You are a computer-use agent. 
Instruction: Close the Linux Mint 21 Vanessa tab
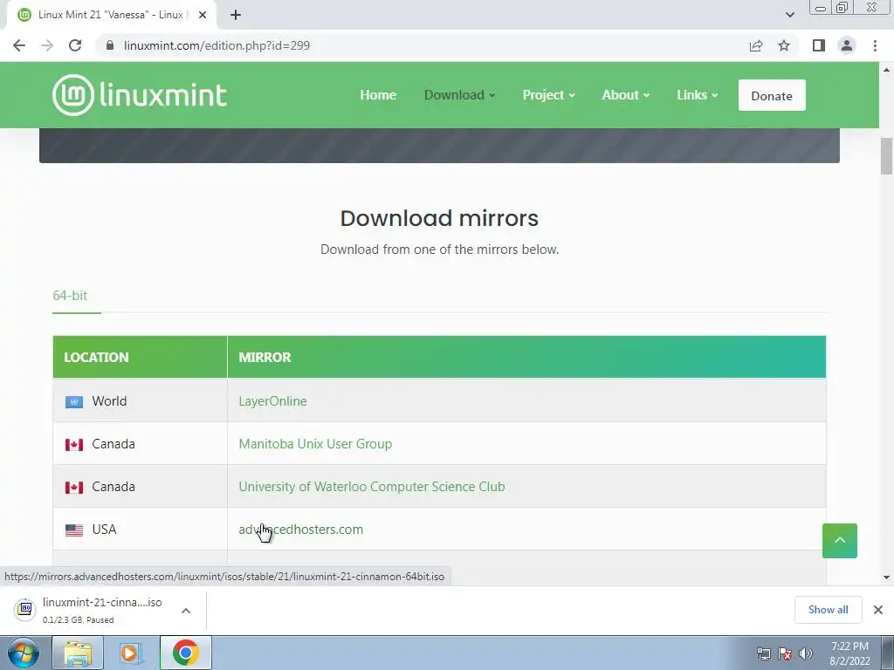point(203,15)
